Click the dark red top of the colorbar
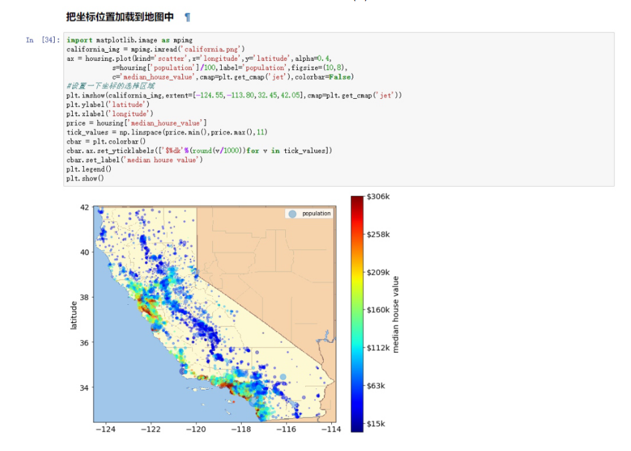The height and width of the screenshot is (451, 631). point(357,201)
